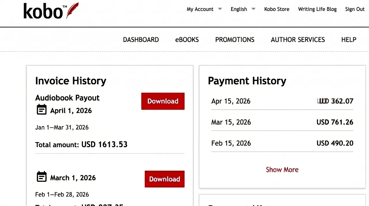Open the Writing Life Blog link
369x206 pixels.
pos(317,9)
